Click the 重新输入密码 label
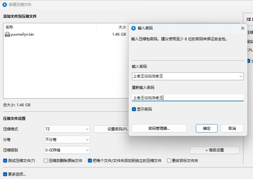Image resolution: width=253 pixels, height=179 pixels. tap(143, 87)
